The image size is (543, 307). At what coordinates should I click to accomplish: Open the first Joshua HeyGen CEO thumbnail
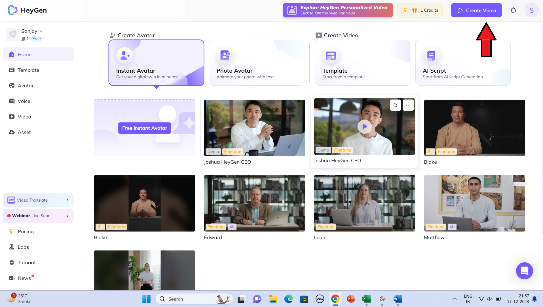coord(255,128)
